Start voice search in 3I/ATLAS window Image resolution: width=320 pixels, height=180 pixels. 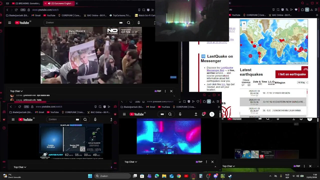click(x=95, y=119)
